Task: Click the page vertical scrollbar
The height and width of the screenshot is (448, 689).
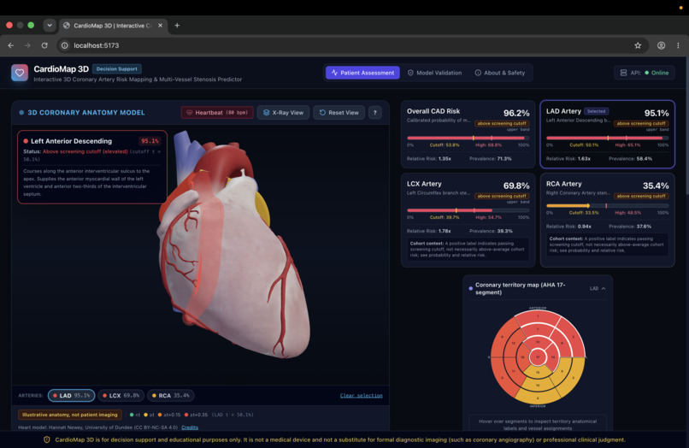Action: click(686, 127)
